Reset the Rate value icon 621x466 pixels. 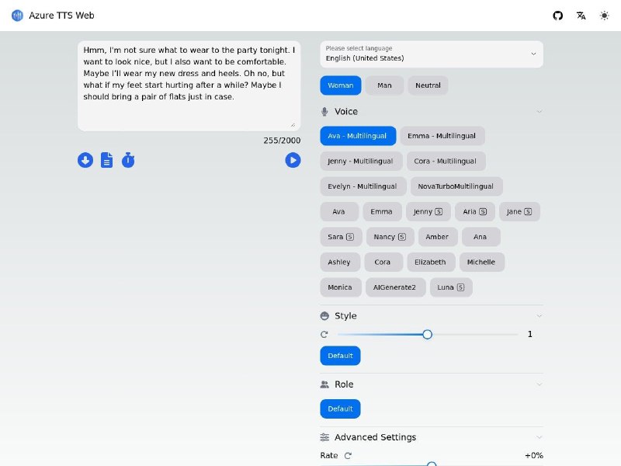(348, 456)
